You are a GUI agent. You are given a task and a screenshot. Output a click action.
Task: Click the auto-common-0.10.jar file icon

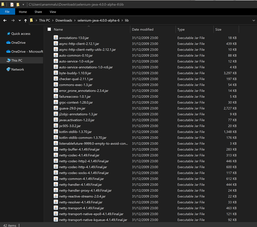pyautogui.click(x=56, y=55)
